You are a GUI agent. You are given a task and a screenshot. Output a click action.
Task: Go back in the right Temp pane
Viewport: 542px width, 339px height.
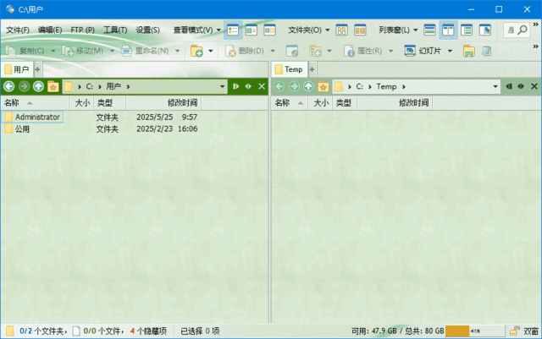coord(279,86)
